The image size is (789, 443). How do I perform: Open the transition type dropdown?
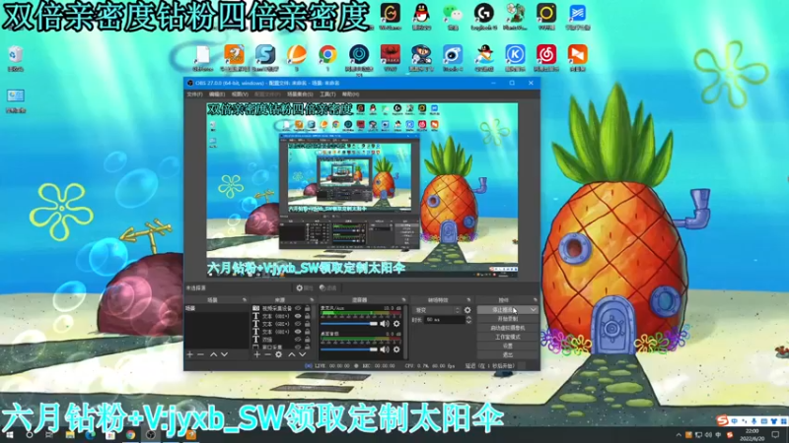click(436, 310)
